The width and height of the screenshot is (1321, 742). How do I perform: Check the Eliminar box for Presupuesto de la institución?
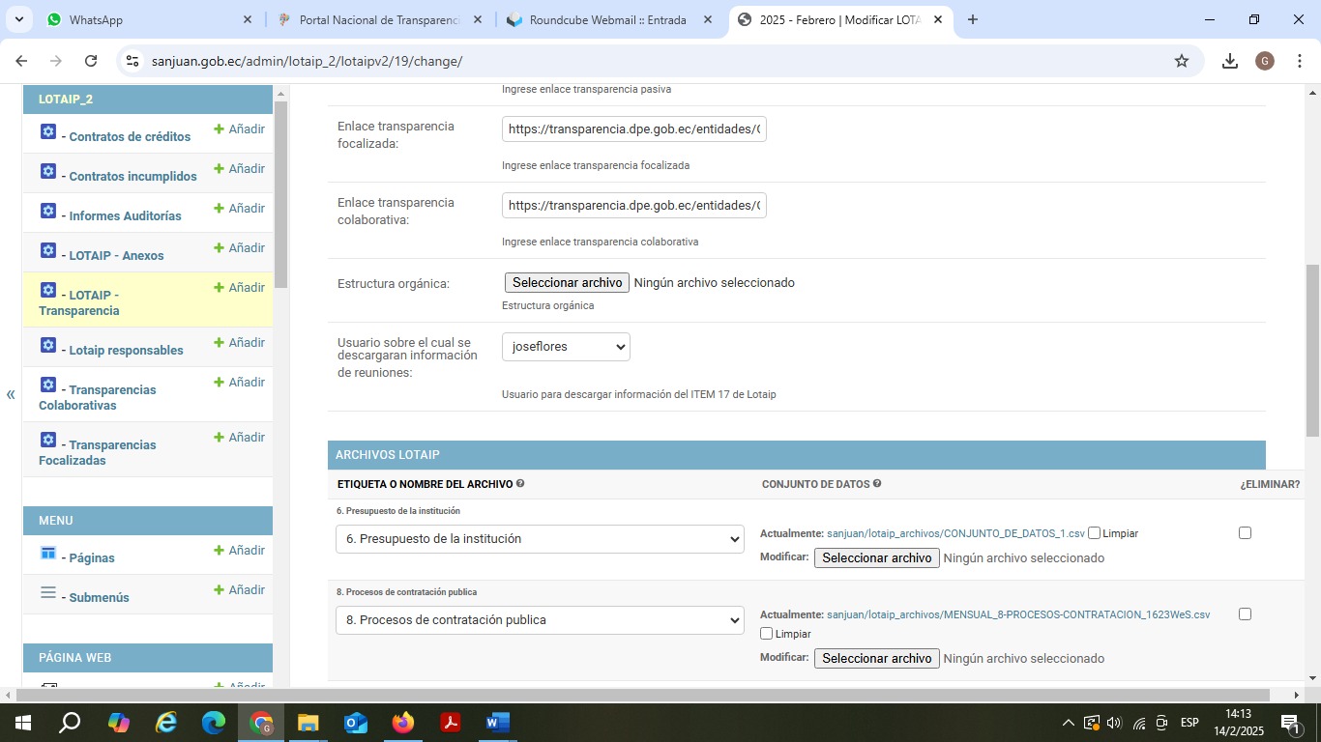click(1245, 533)
